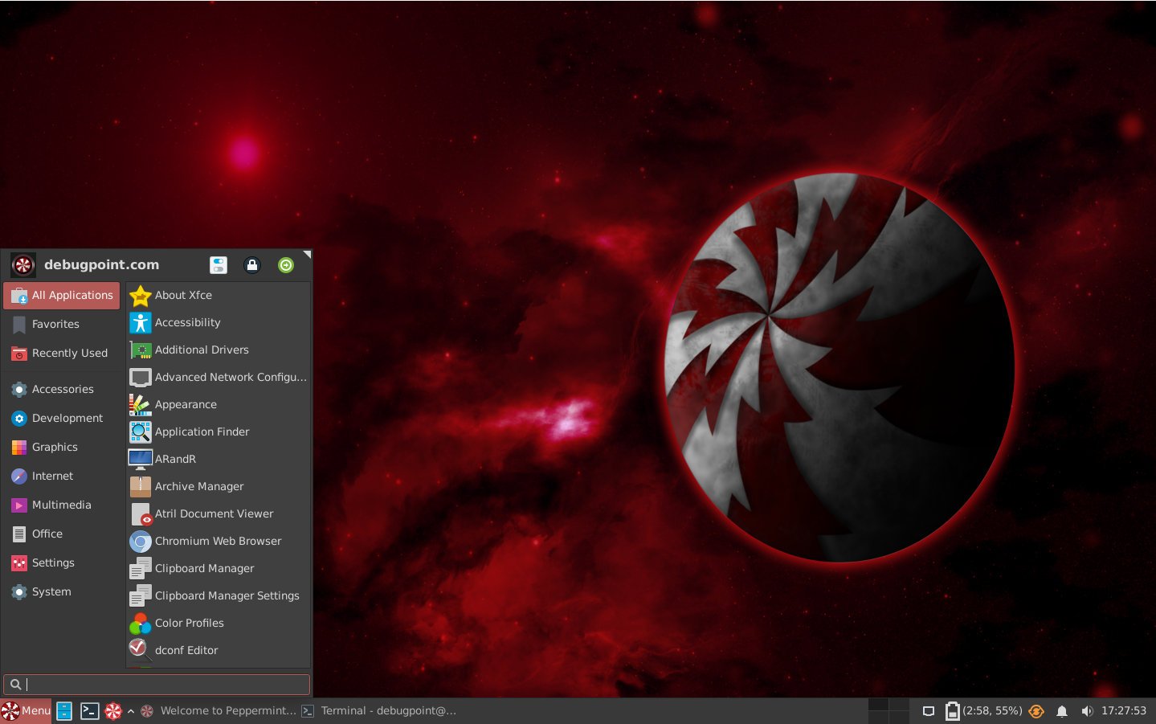1156x724 pixels.
Task: Switch to the Favorites view
Action: [x=55, y=324]
